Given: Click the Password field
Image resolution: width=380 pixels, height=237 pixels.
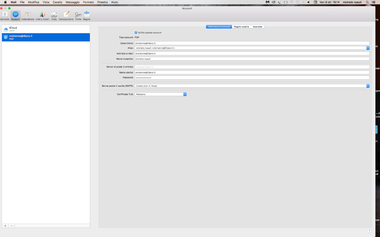Looking at the screenshot, I should (x=252, y=77).
